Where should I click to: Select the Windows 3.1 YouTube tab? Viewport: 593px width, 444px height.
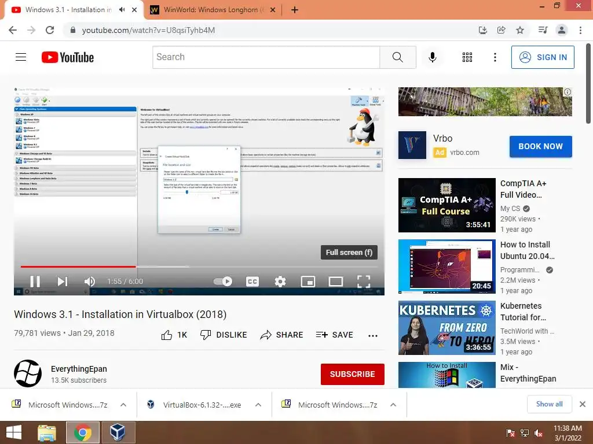[x=68, y=10]
